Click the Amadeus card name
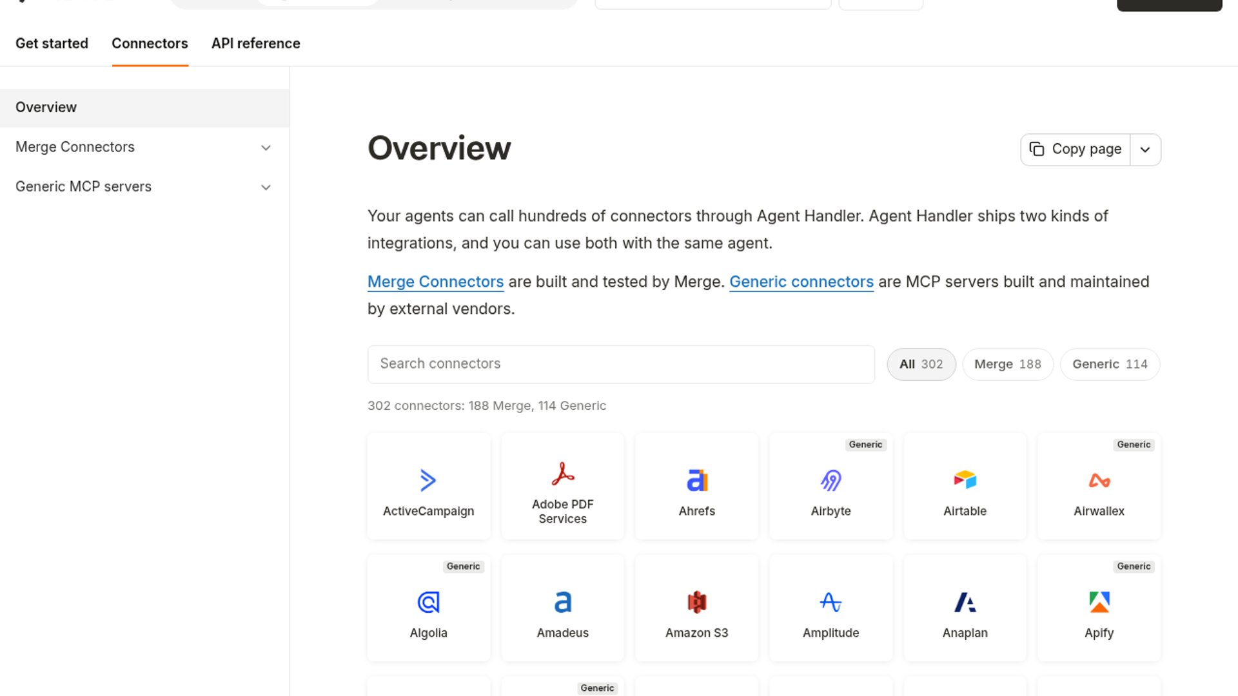The image size is (1238, 696). coord(562,633)
